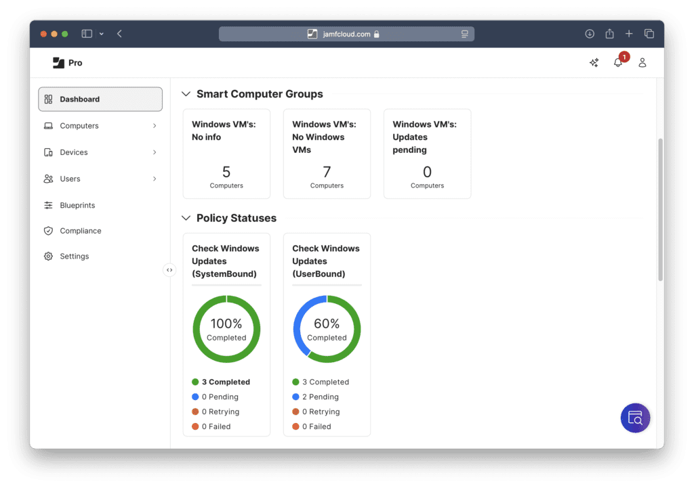Expand the Users sidebar menu
Image resolution: width=694 pixels, height=488 pixels.
[155, 179]
